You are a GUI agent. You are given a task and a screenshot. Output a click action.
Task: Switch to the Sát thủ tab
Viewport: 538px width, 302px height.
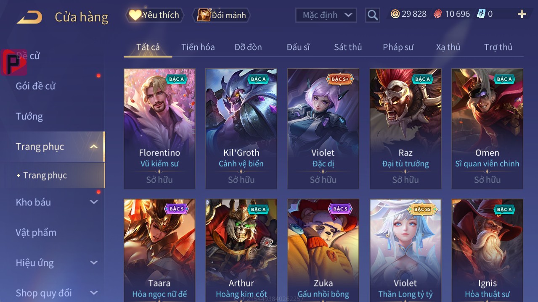pyautogui.click(x=348, y=47)
